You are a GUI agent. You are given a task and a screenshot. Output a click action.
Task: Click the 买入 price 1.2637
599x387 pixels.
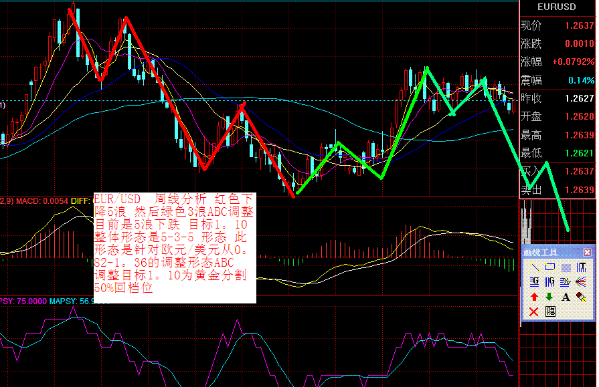pyautogui.click(x=580, y=171)
